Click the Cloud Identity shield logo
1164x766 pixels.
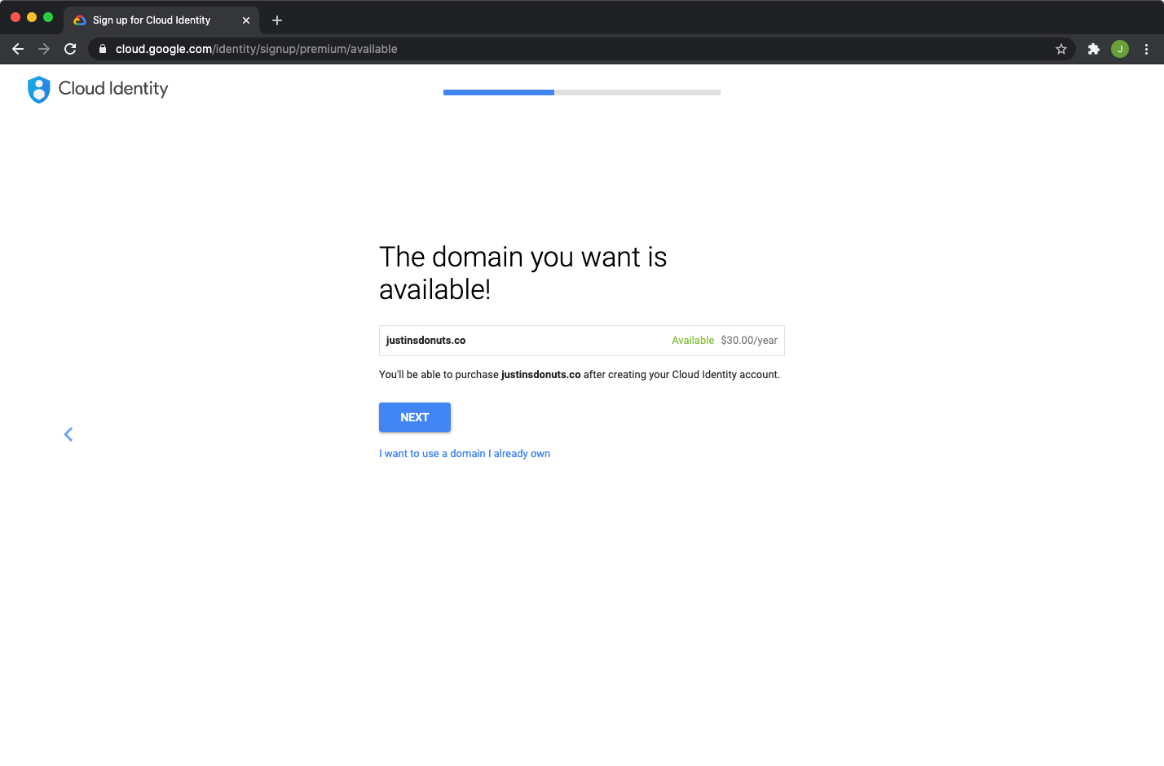coord(39,90)
